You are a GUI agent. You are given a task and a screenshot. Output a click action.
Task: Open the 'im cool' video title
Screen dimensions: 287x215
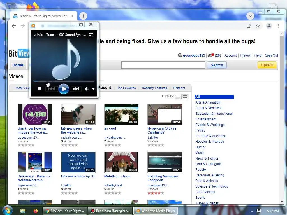point(110,128)
